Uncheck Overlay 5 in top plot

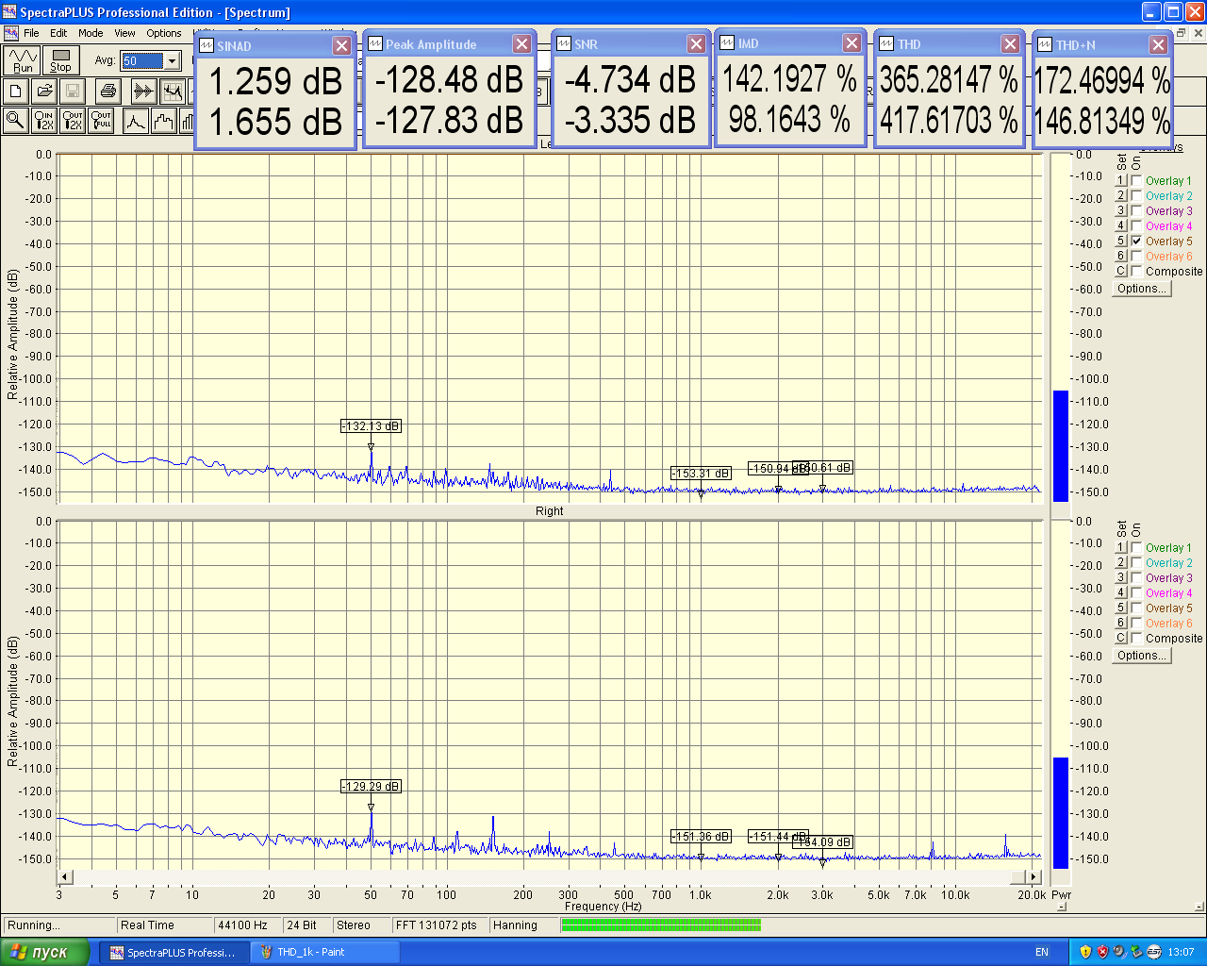[1136, 241]
